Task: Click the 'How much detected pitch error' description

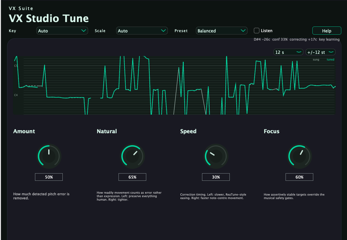Action: [x=41, y=196]
